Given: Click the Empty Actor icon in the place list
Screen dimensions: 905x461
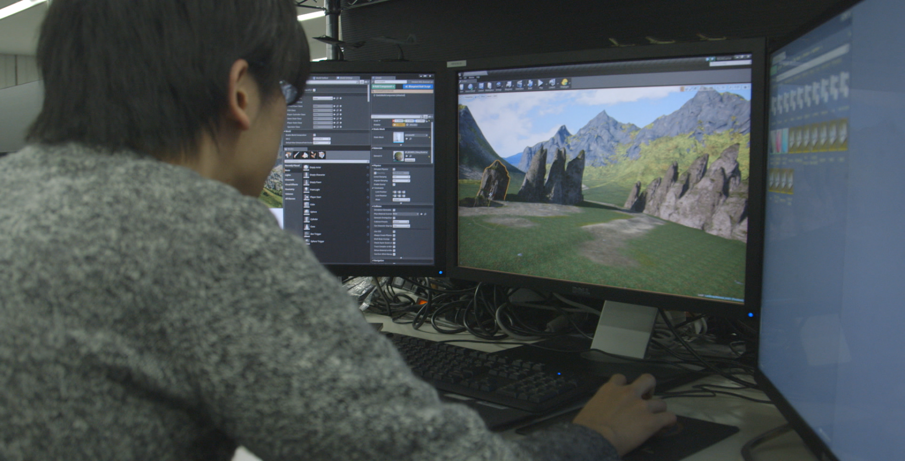Looking at the screenshot, I should point(306,167).
